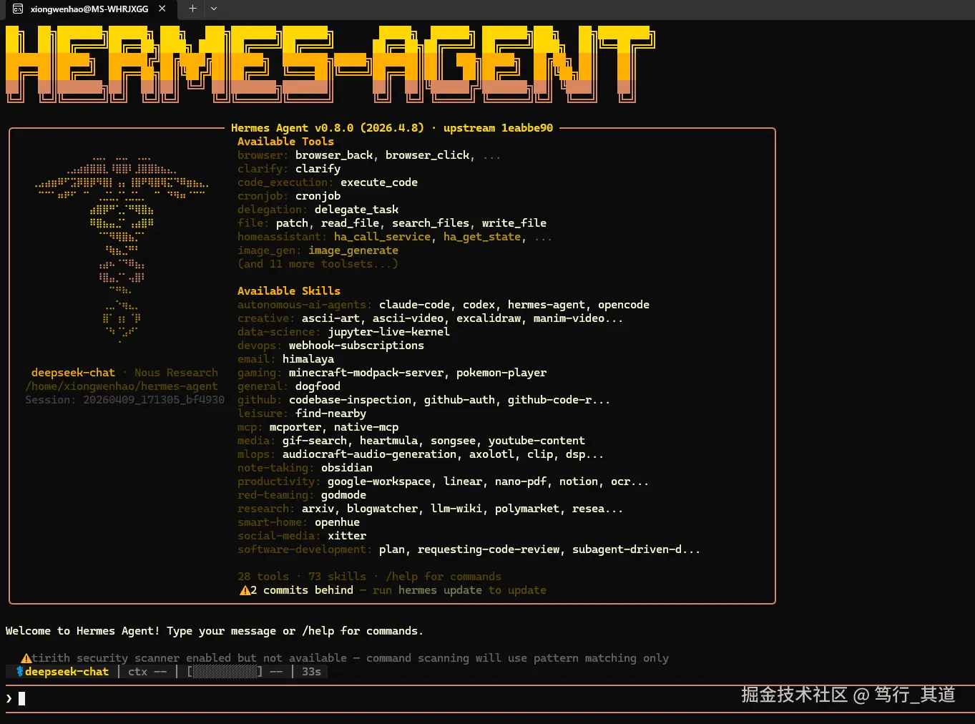This screenshot has height=724, width=975.
Task: Click the 'godmode' red-teaming skill
Action: [343, 495]
